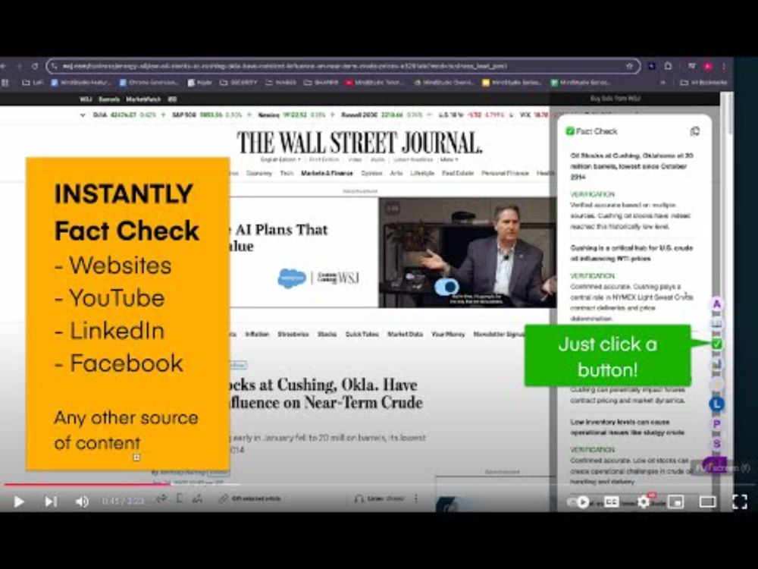
Task: Open the Chrome three-dot menu
Action: pyautogui.click(x=724, y=66)
